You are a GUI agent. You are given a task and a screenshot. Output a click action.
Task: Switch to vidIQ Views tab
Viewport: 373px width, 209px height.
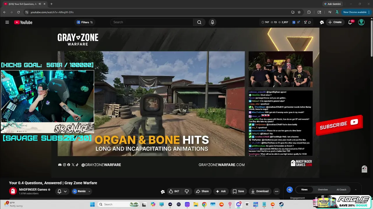pos(304,190)
